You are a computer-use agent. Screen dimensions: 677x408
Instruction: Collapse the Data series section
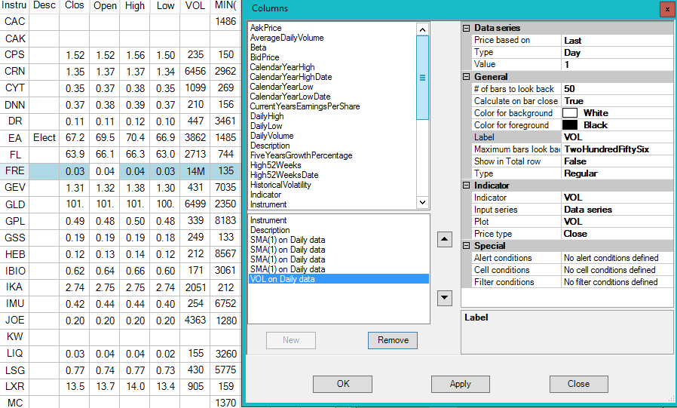tap(467, 28)
